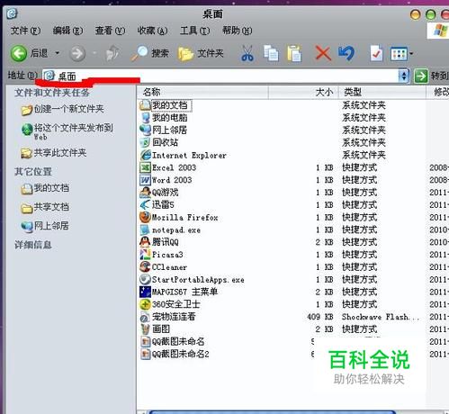The width and height of the screenshot is (449, 414).
Task: Select the 网上邻居 file list row
Action: coord(164,130)
